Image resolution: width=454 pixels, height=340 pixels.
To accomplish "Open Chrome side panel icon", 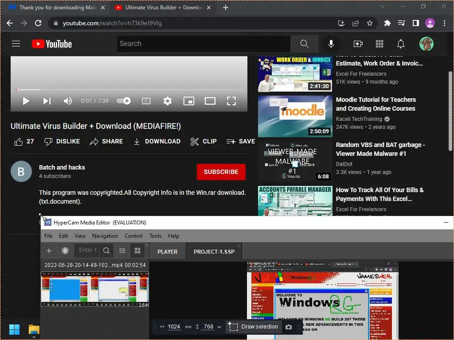I will (x=416, y=23).
